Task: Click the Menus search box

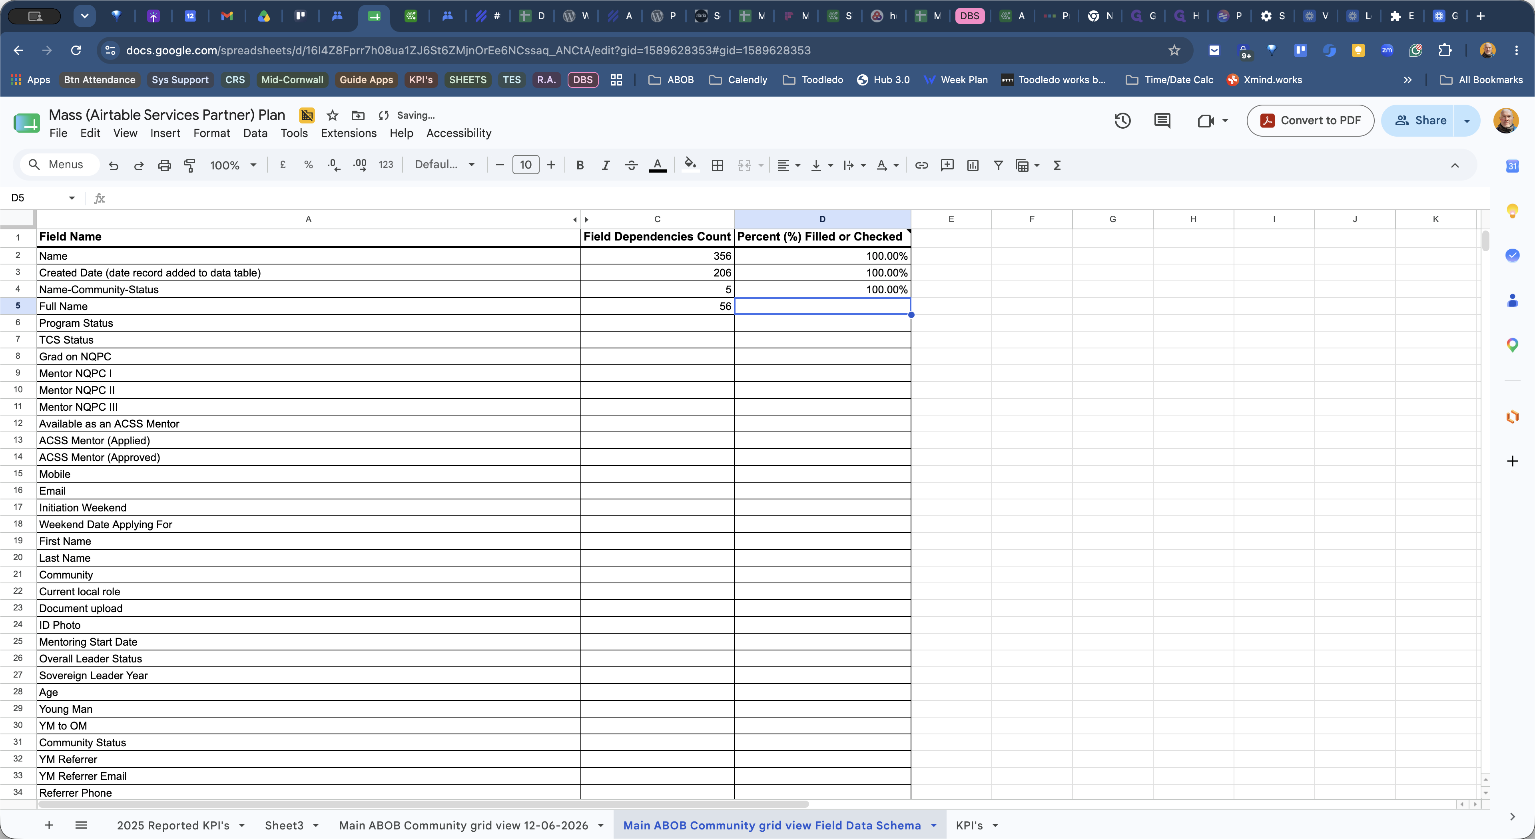Action: point(60,165)
